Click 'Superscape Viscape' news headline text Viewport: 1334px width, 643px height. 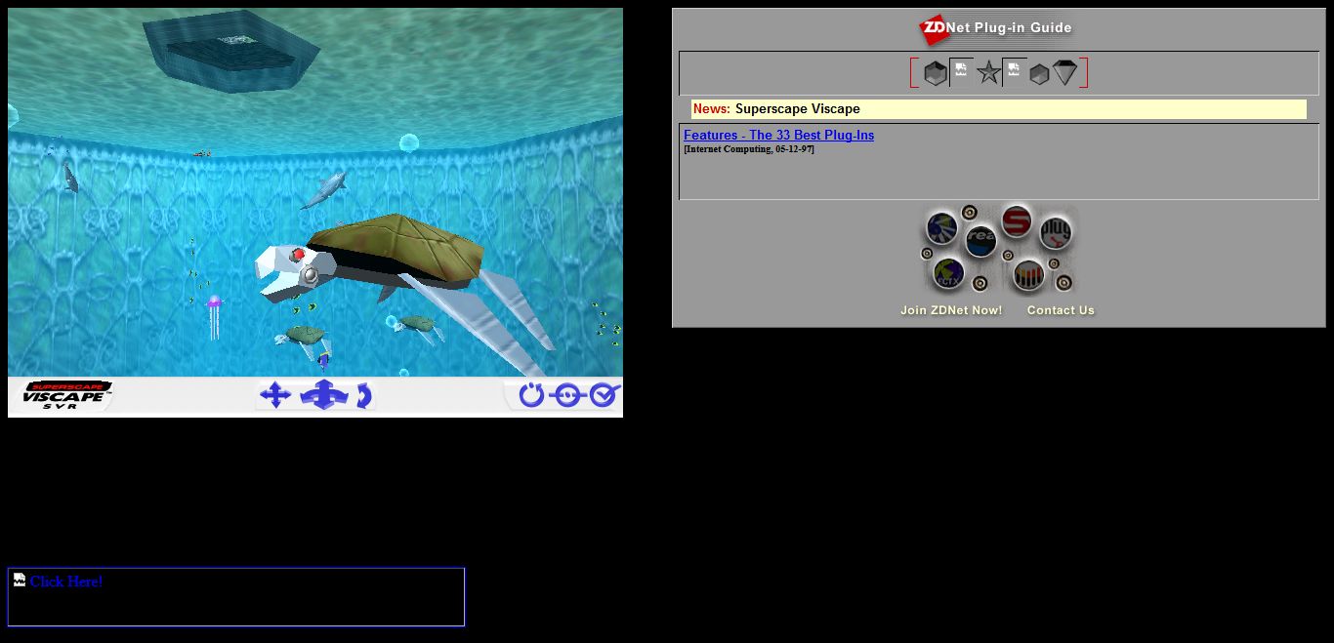798,109
